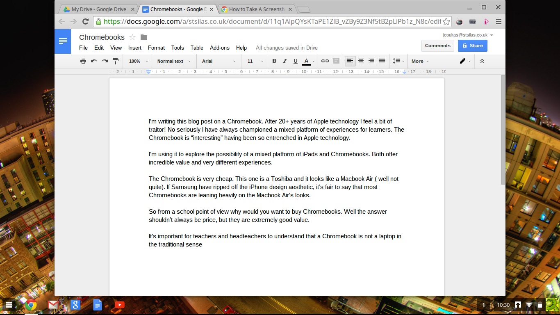Viewport: 560px width, 315px height.
Task: Open the Format menu
Action: pos(156,48)
